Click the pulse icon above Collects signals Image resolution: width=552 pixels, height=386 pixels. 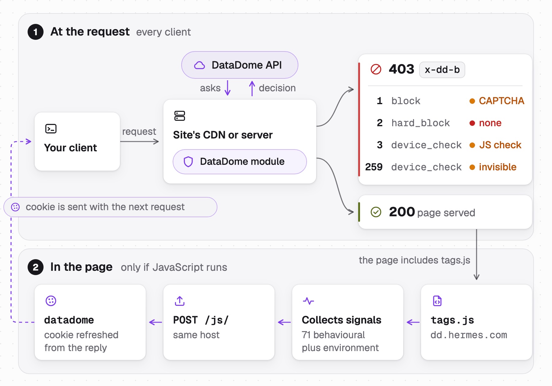(x=309, y=301)
